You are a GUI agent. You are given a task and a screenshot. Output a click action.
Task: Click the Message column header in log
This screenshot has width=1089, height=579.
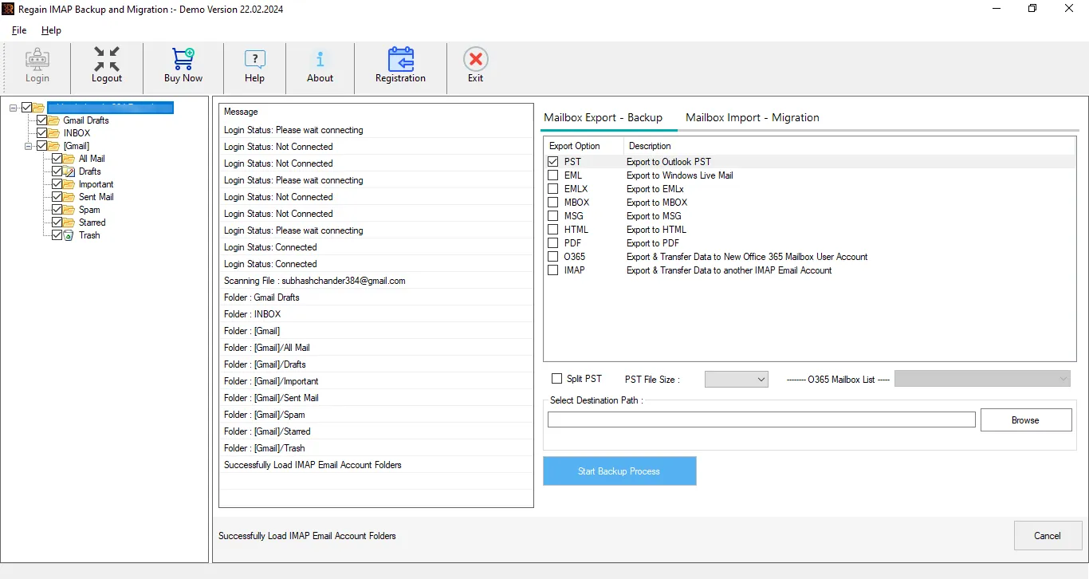point(376,112)
